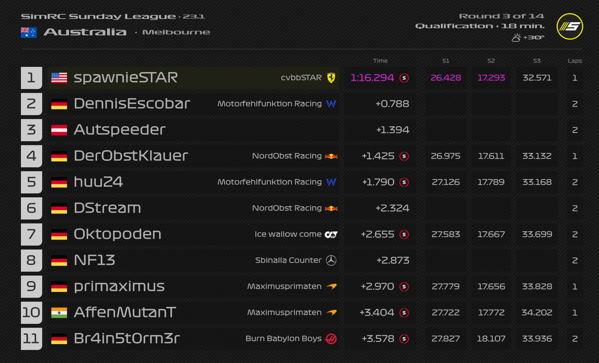Click the USA flag beside spawnieSTAR
This screenshot has height=363, width=599.
click(60, 78)
